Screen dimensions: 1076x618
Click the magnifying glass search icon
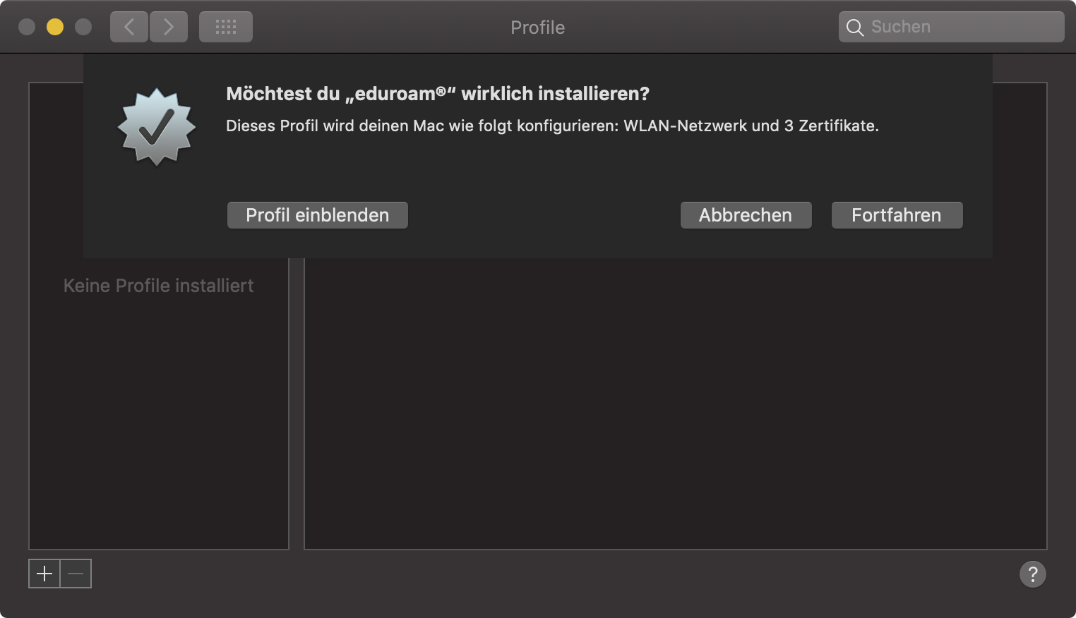click(x=855, y=28)
